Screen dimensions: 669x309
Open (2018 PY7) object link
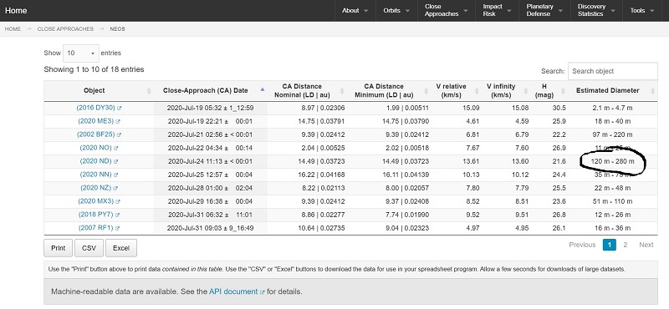pyautogui.click(x=96, y=215)
